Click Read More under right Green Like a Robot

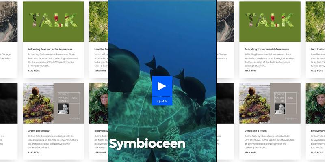[250, 153]
